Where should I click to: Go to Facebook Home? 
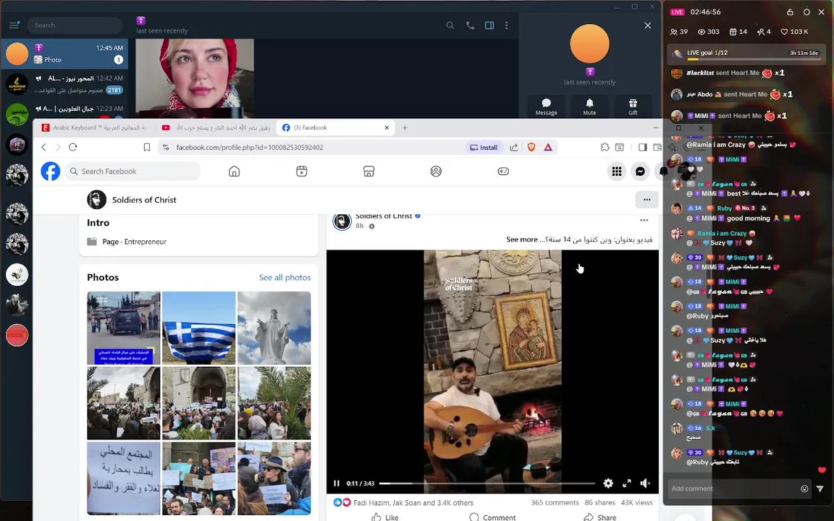click(234, 171)
